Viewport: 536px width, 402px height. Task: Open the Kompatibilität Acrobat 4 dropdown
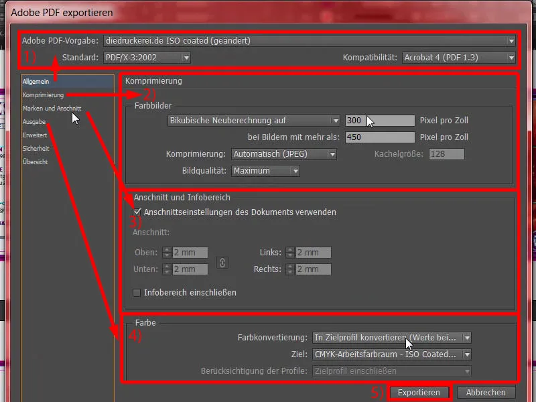pos(459,58)
